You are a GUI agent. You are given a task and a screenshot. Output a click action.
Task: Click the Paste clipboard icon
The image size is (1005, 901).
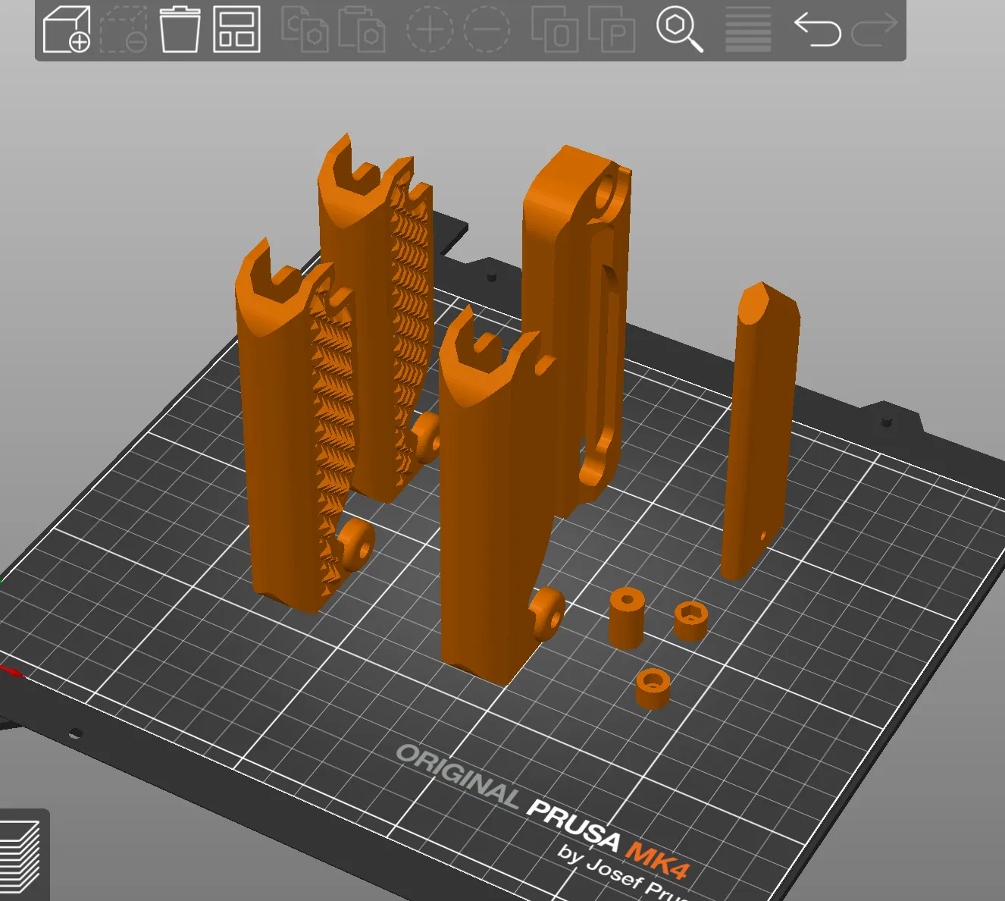point(362,30)
